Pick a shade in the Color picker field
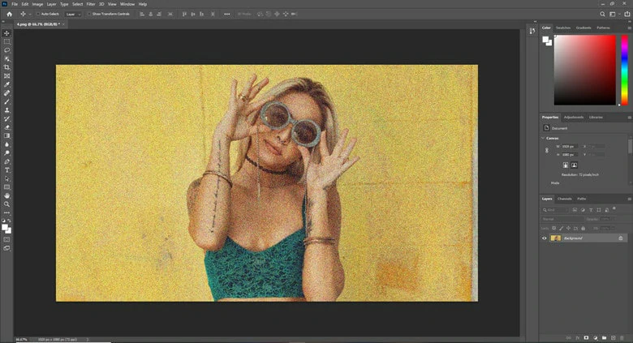 click(x=585, y=70)
